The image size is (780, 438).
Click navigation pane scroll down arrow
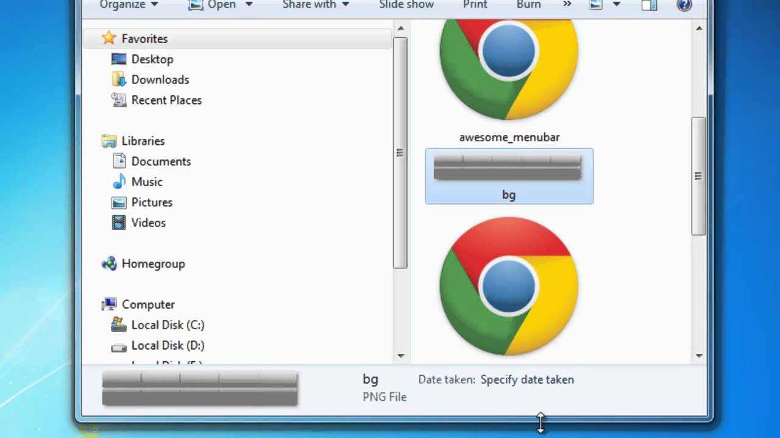pyautogui.click(x=400, y=356)
